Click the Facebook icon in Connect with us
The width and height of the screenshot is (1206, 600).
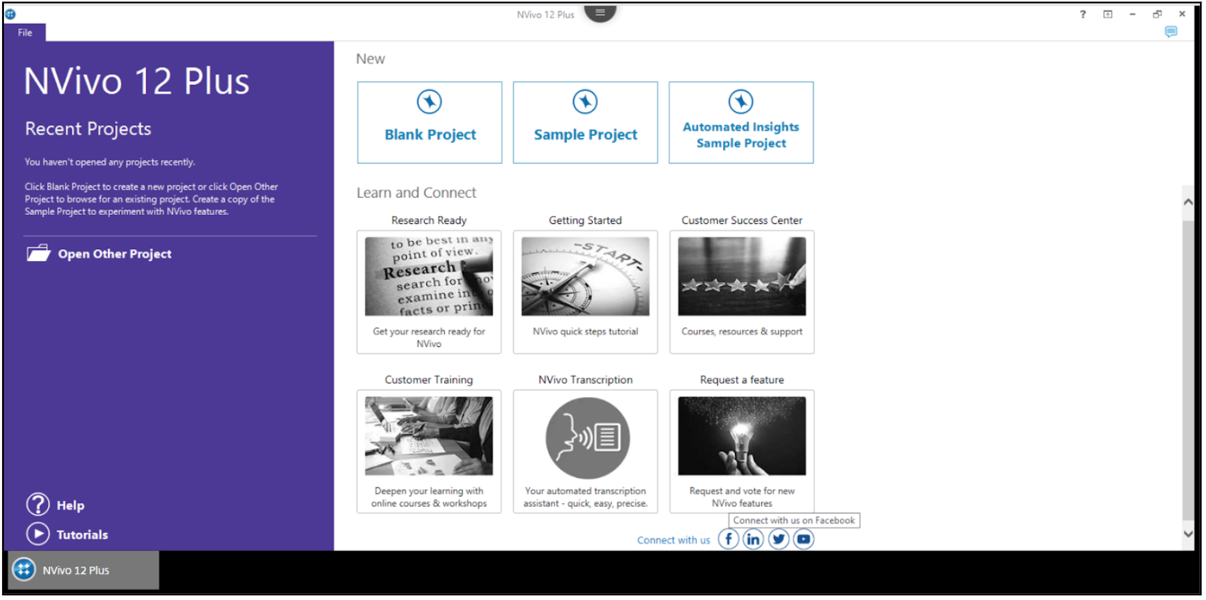(728, 539)
